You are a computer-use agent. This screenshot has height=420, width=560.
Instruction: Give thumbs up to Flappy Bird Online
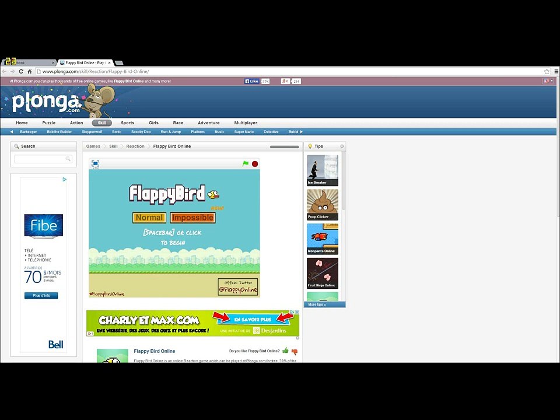coord(285,351)
